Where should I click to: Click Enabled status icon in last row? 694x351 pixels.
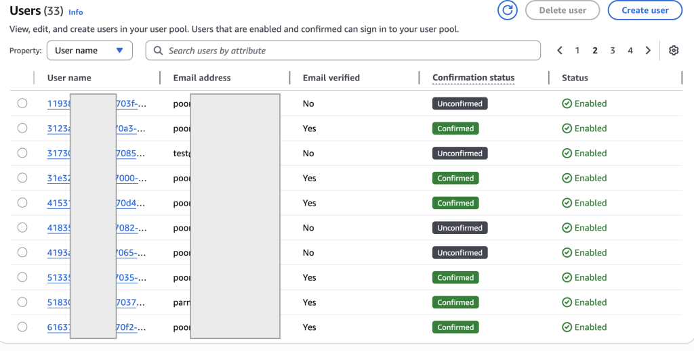(567, 327)
